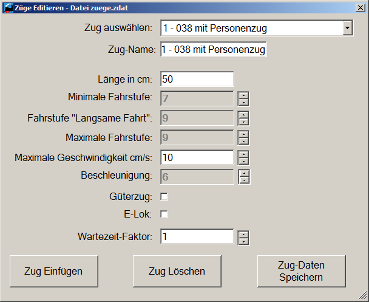Decrease Minimale Fahrstufe with down arrow
The width and height of the screenshot is (369, 302).
(x=243, y=102)
